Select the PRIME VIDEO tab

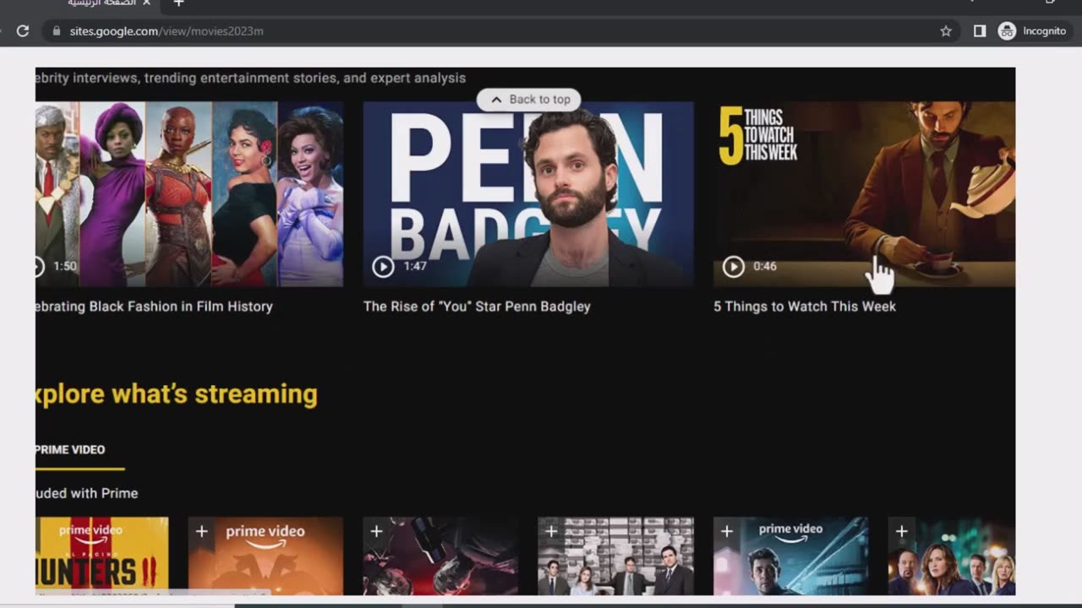pos(70,450)
